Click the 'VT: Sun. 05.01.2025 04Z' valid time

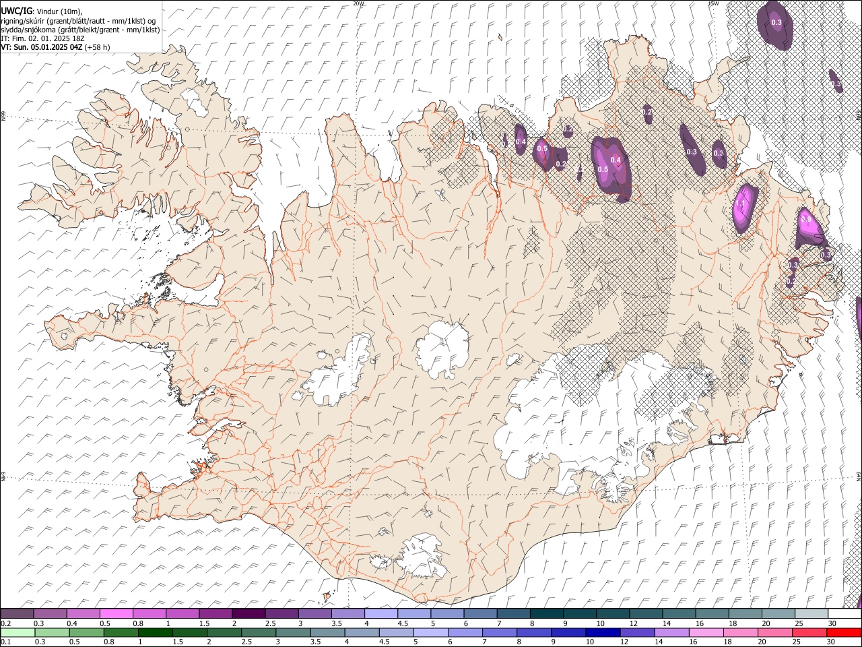tap(41, 47)
